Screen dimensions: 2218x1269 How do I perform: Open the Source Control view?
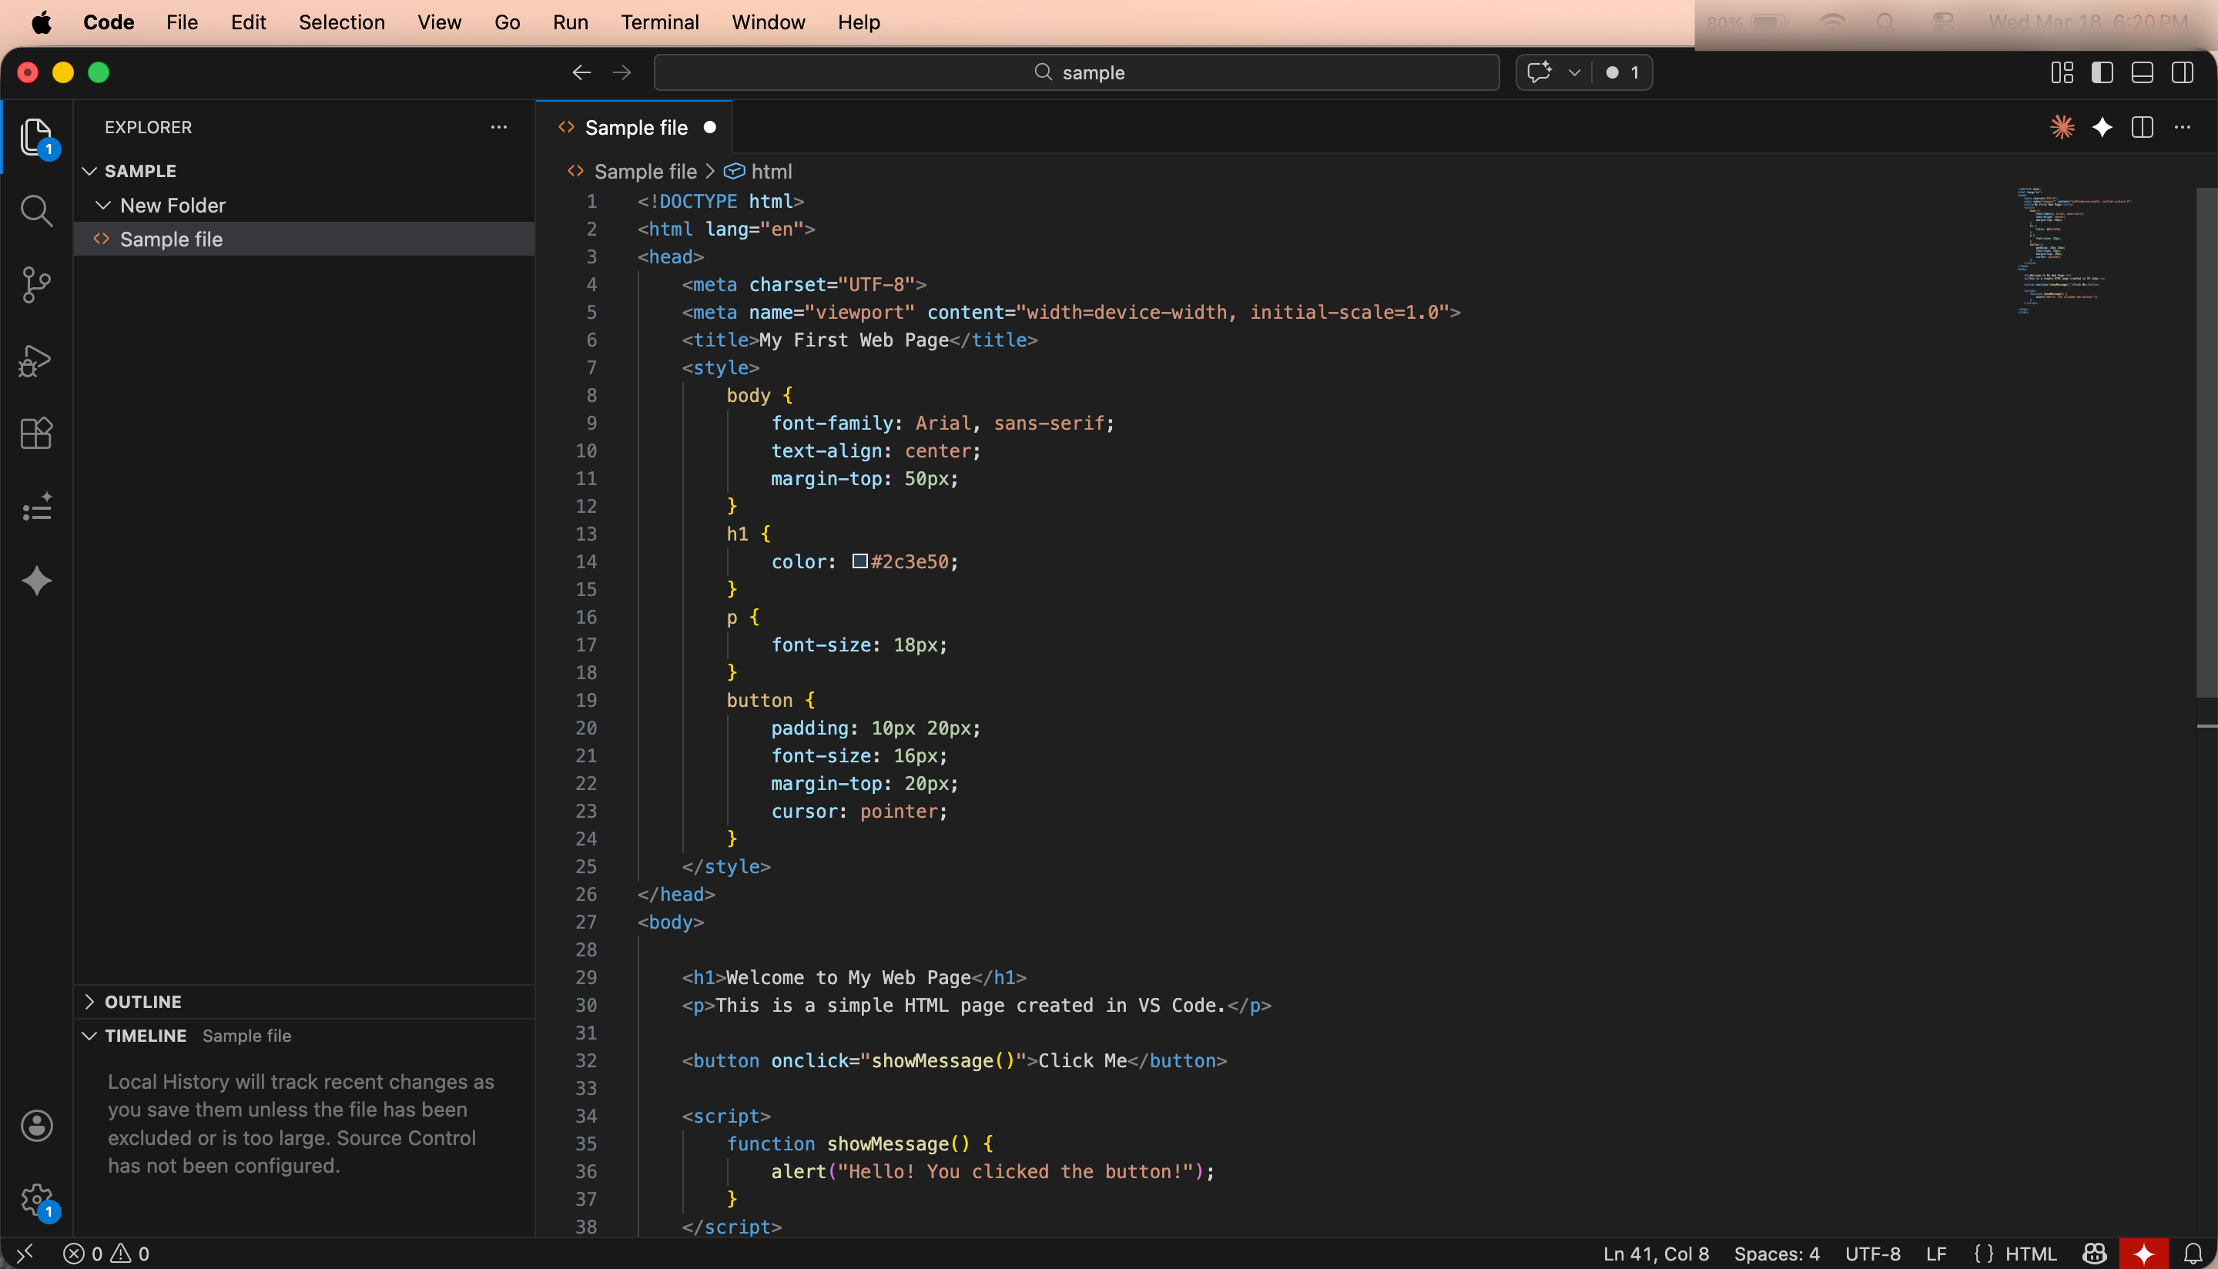tap(35, 284)
